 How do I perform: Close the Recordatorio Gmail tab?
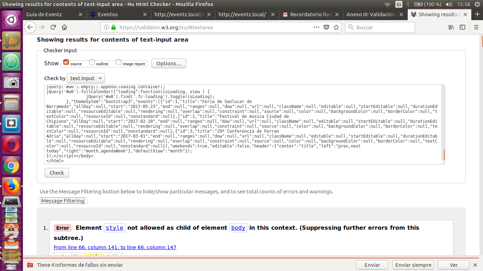coord(337,14)
